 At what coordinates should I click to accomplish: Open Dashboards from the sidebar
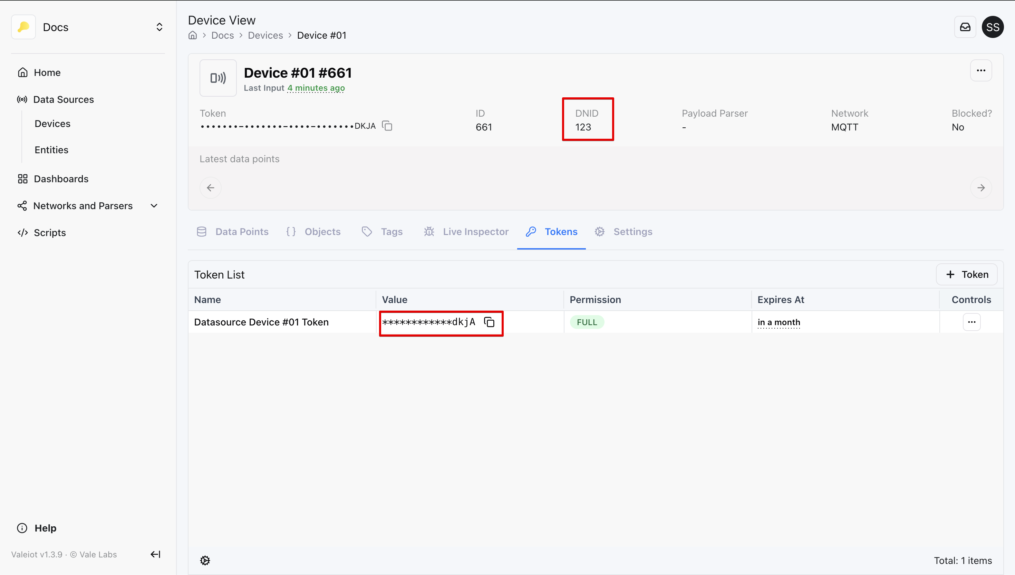(61, 179)
